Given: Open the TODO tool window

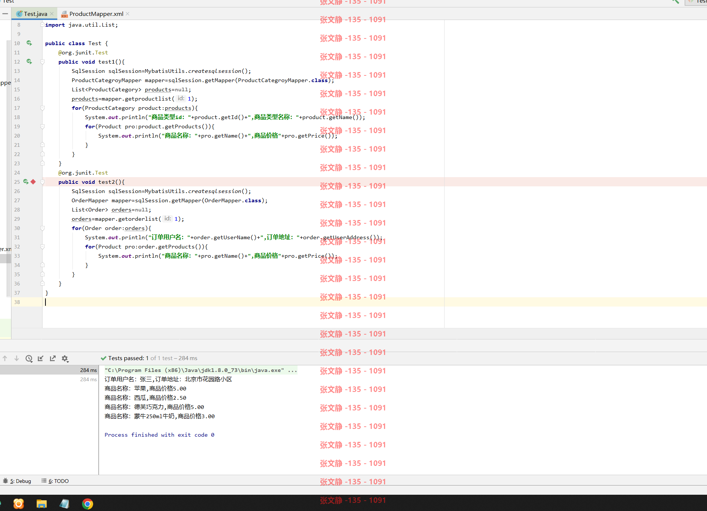Looking at the screenshot, I should click(x=55, y=481).
